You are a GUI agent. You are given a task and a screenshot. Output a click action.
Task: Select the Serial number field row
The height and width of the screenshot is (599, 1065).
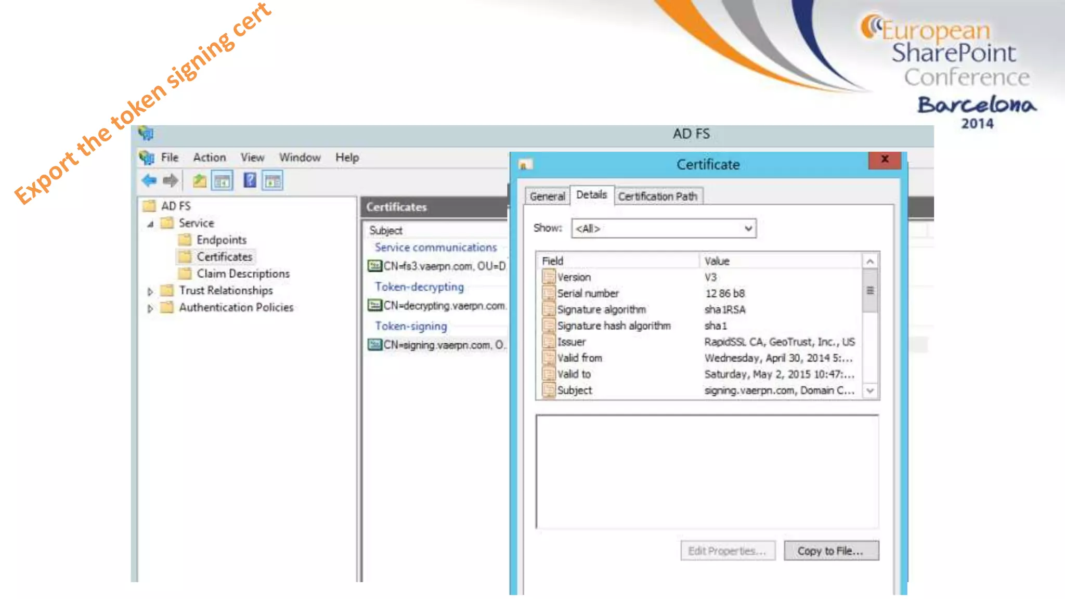(x=588, y=293)
